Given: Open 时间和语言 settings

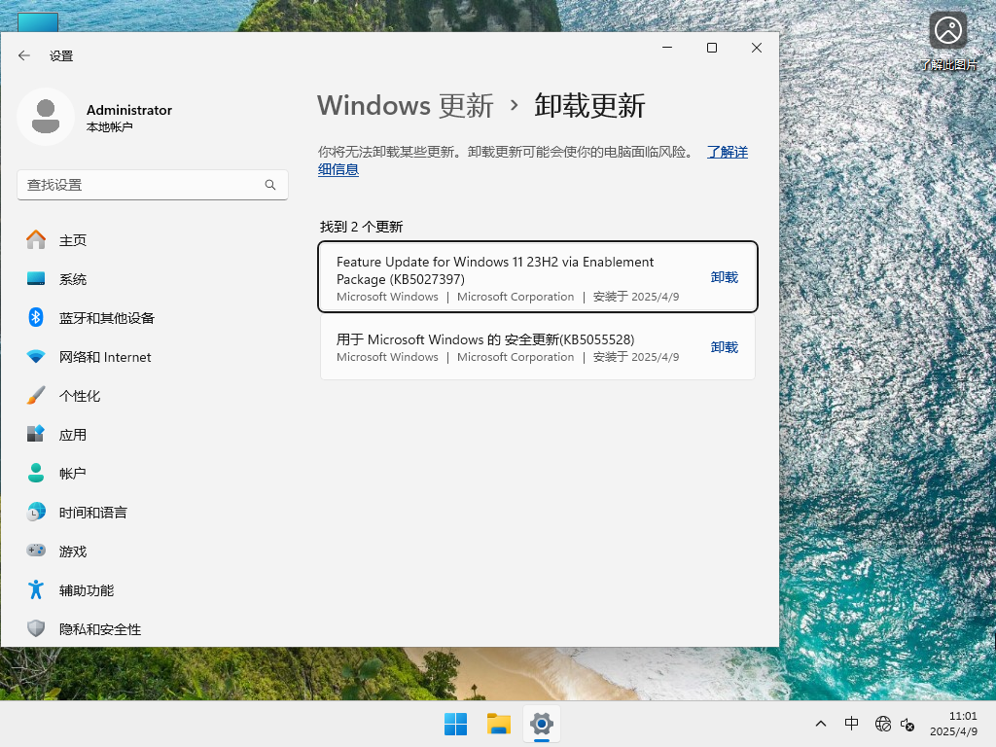Looking at the screenshot, I should [x=90, y=513].
